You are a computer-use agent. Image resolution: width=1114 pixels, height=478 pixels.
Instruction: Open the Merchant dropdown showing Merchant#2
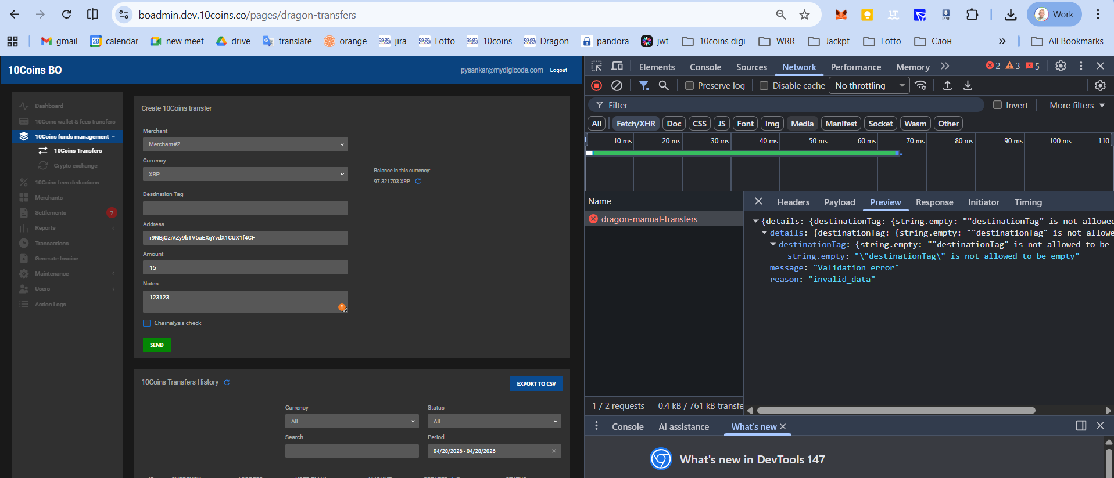(x=245, y=144)
